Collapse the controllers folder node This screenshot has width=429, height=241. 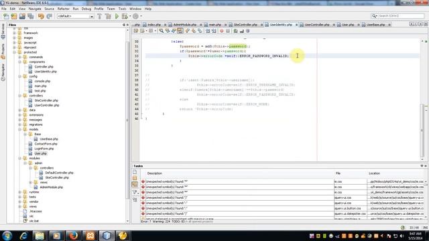19,96
